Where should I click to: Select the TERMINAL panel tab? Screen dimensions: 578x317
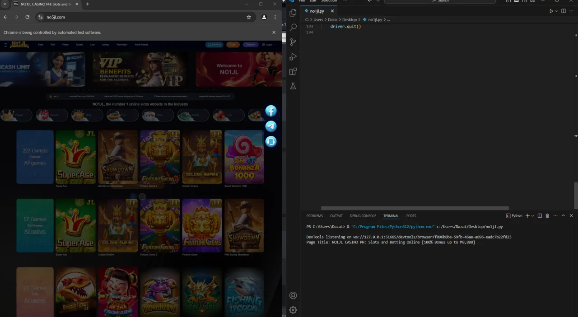(x=391, y=216)
